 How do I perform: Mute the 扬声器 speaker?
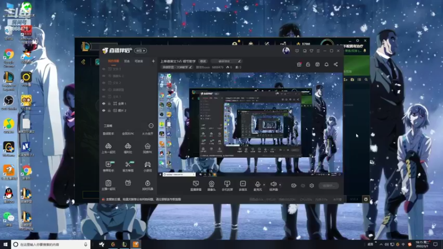click(x=273, y=186)
